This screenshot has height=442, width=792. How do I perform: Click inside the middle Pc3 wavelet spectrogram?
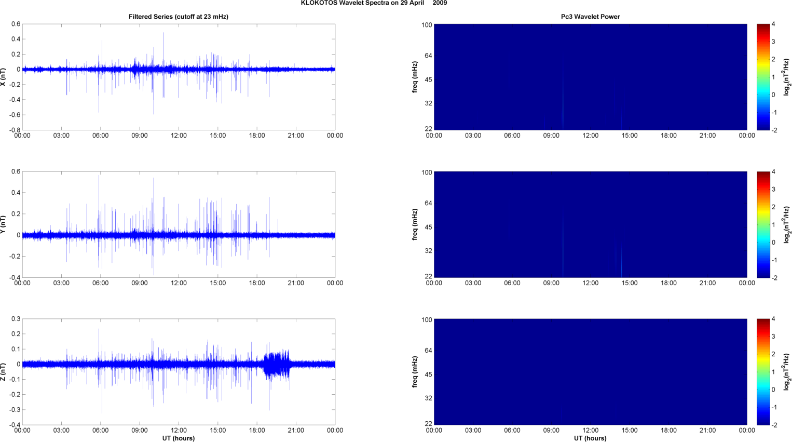[x=590, y=224]
